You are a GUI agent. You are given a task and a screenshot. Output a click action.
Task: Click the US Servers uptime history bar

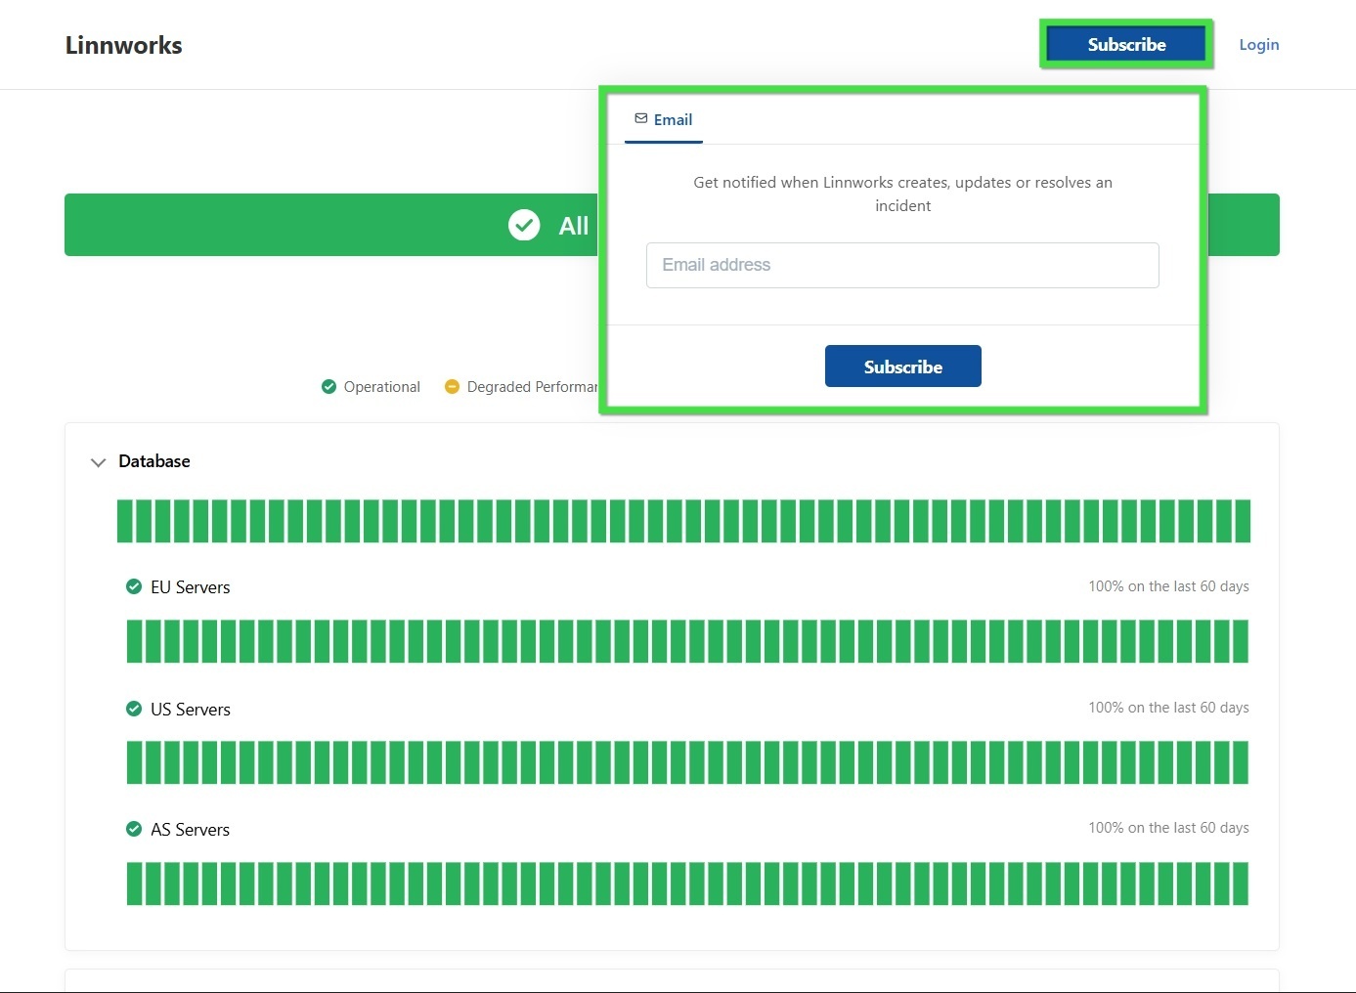[687, 762]
